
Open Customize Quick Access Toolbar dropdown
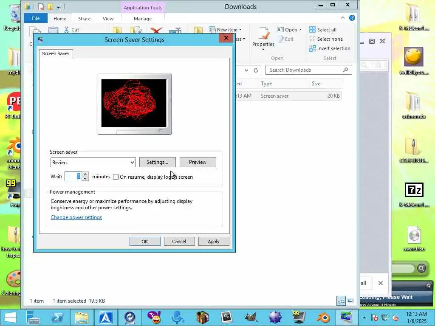click(x=59, y=7)
